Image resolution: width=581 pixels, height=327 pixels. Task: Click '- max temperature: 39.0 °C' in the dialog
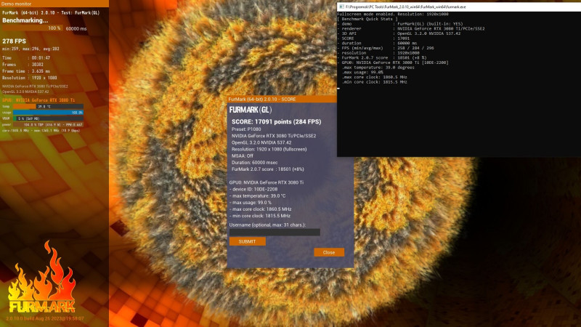point(258,195)
